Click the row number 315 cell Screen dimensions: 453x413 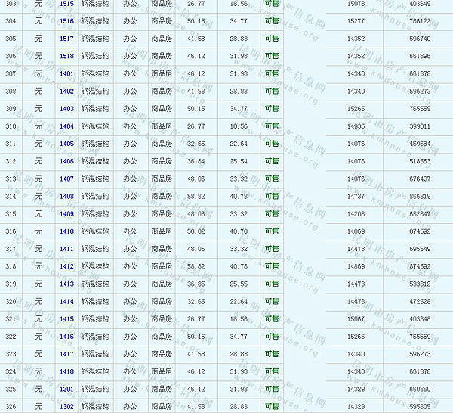pyautogui.click(x=11, y=214)
